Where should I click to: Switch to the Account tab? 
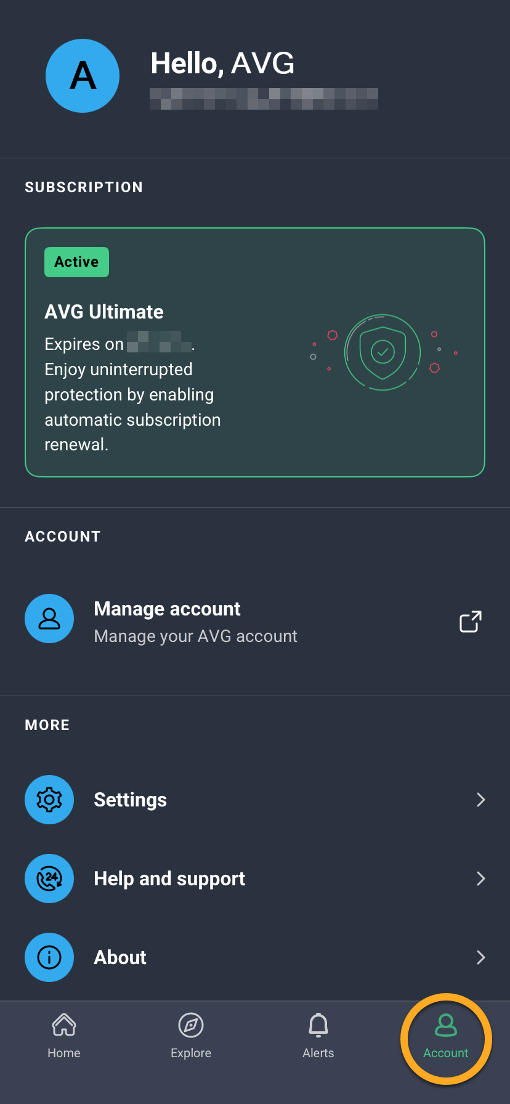point(446,1038)
